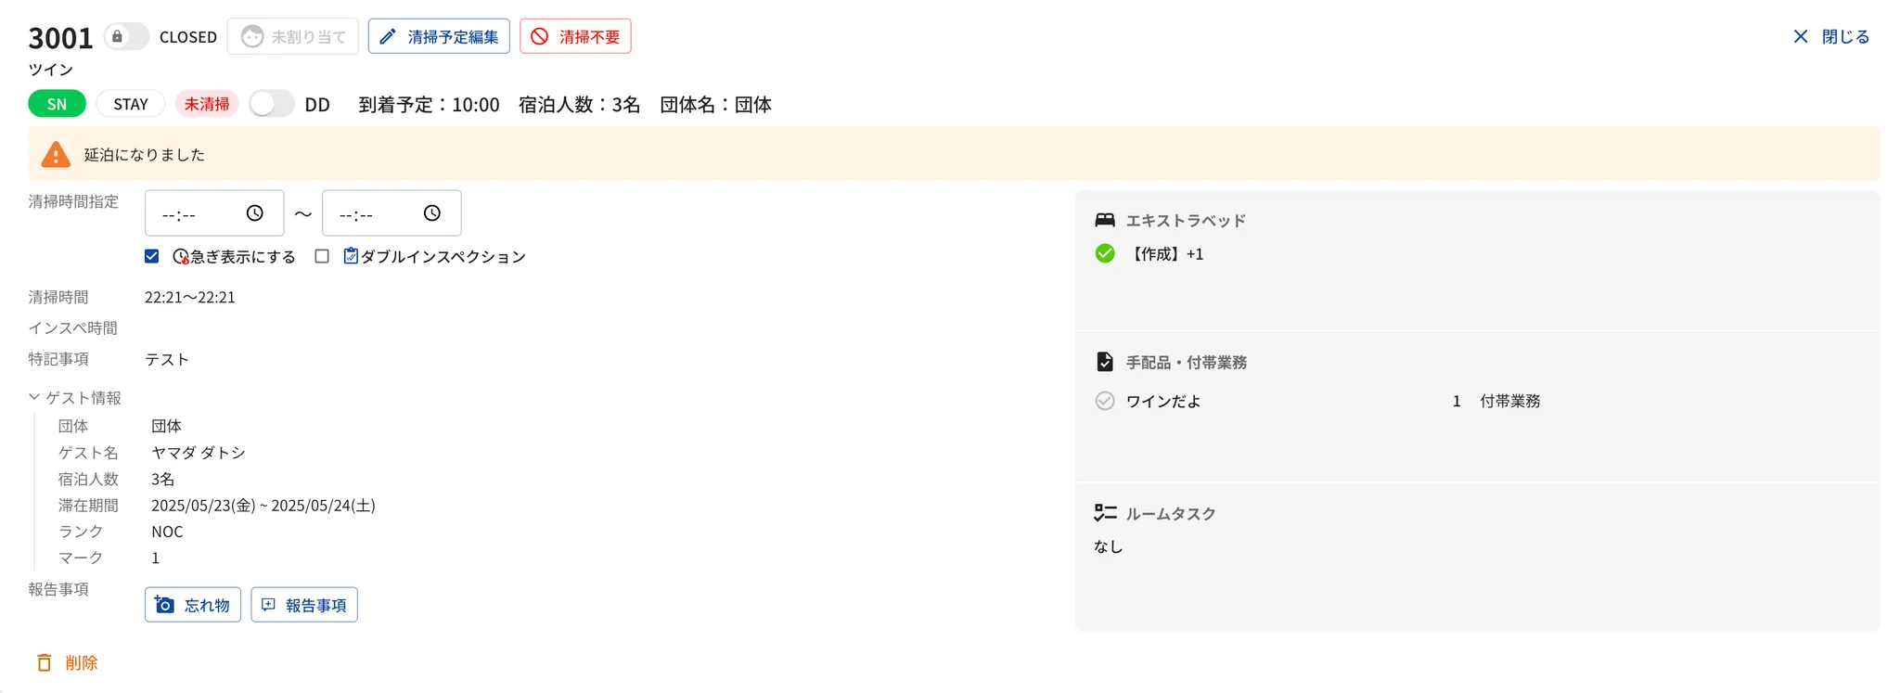Viewport: 1900px width, 693px height.
Task: Click the bed icon next to エキストラベッド
Action: pos(1104,220)
